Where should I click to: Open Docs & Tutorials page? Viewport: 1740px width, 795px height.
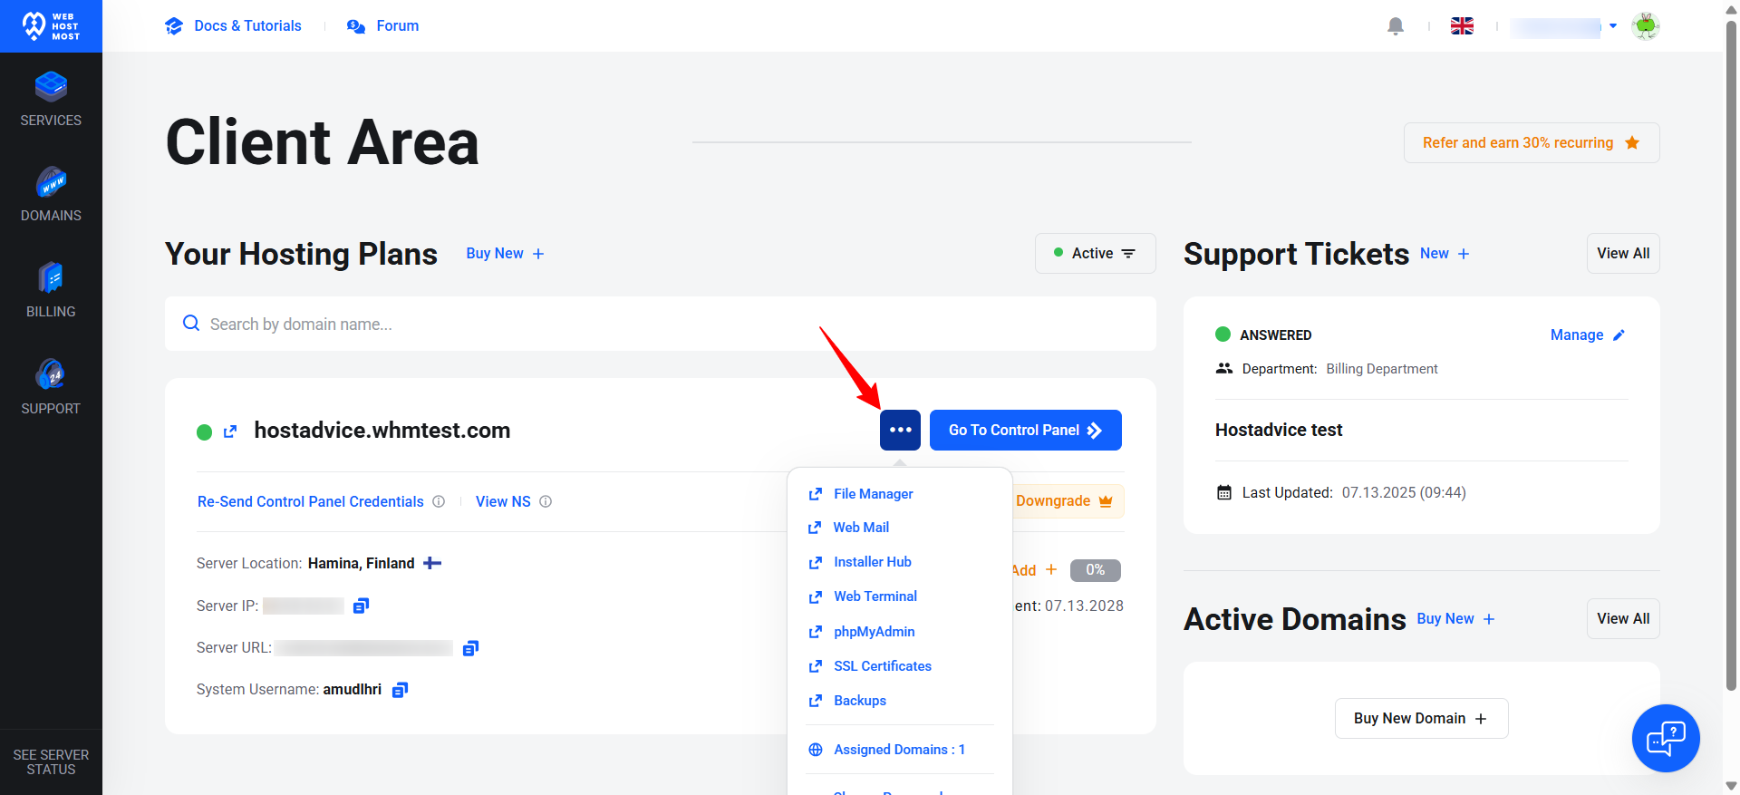coord(234,25)
